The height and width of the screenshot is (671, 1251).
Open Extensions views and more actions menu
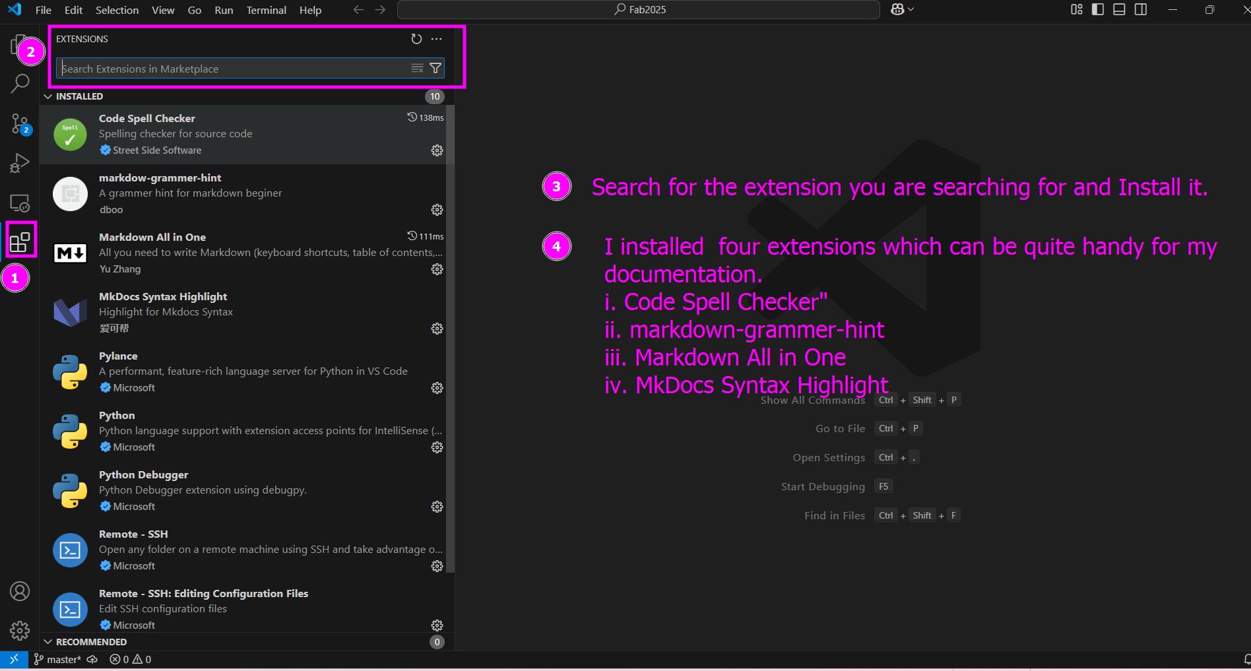point(437,39)
